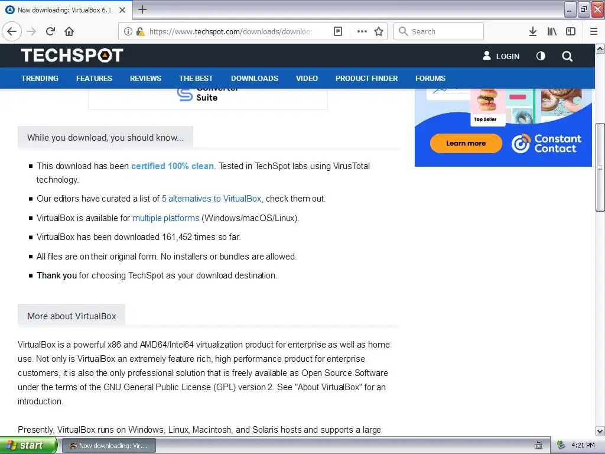
Task: Click the 'While you download' heading
Action: pos(105,138)
